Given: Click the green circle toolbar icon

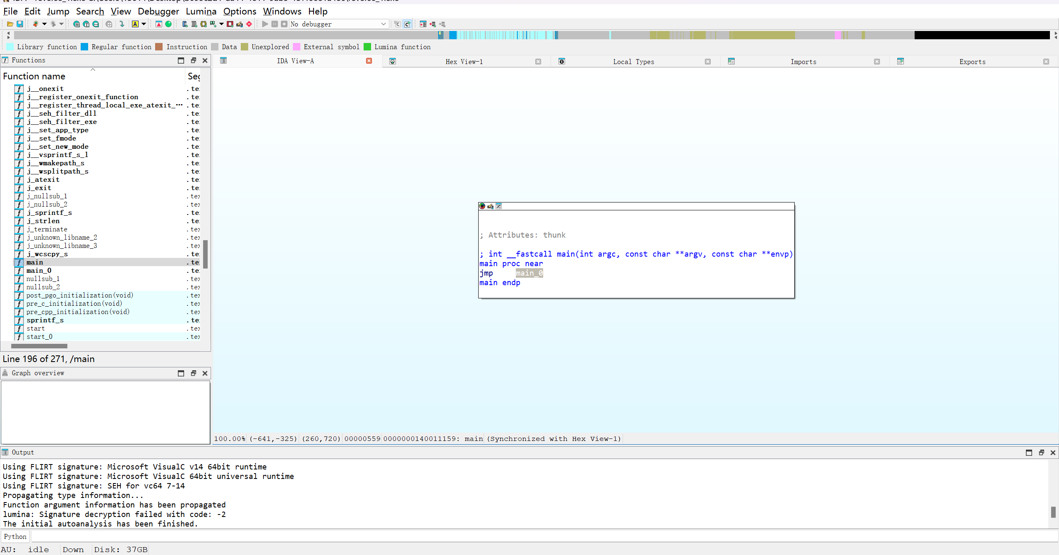Looking at the screenshot, I should pyautogui.click(x=168, y=24).
